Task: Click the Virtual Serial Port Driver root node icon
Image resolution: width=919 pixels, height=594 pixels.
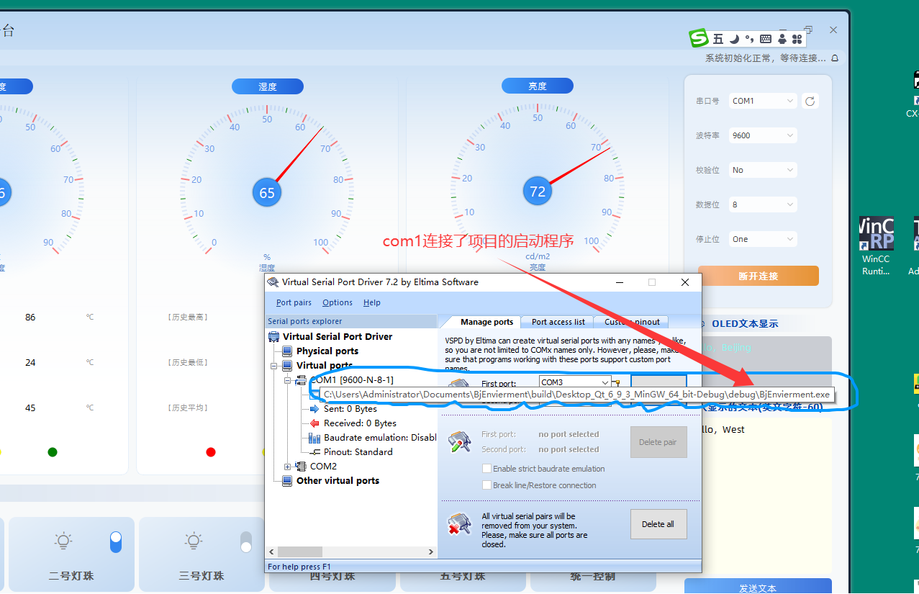Action: pyautogui.click(x=273, y=336)
